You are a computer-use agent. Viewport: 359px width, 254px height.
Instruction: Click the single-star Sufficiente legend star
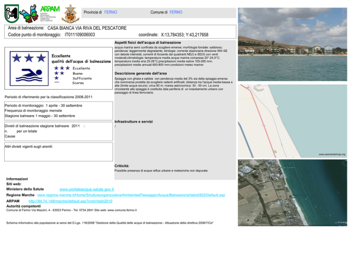pos(56,78)
